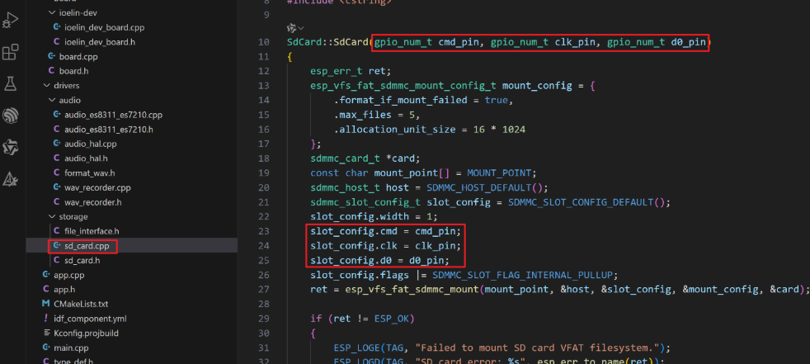The image size is (810, 364).
Task: Click SDMMC_SLOT_FLAG_INTERNAL_PULLUP constant
Action: pos(522,275)
